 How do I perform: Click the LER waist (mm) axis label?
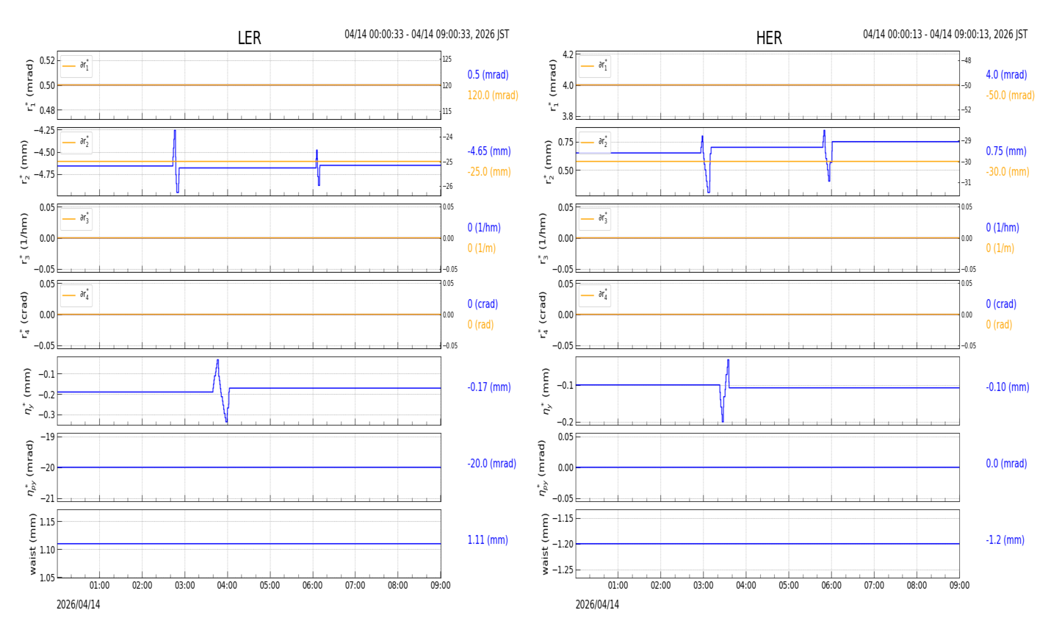[x=32, y=544]
